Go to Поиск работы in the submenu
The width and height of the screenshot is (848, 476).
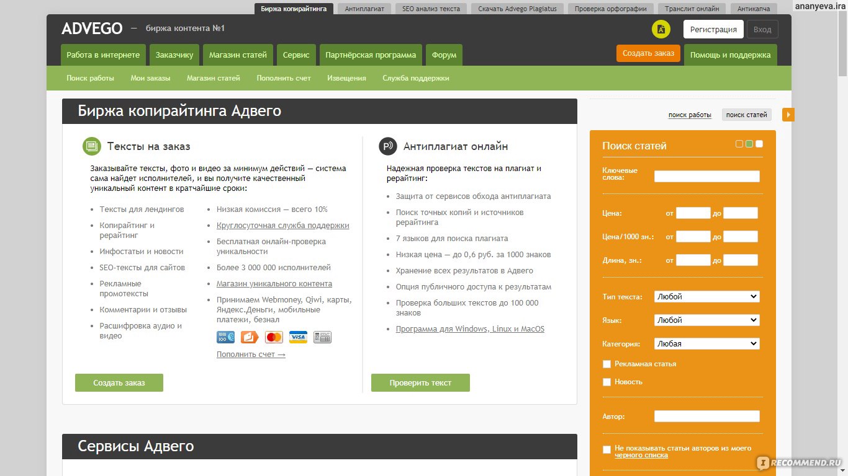(x=90, y=78)
